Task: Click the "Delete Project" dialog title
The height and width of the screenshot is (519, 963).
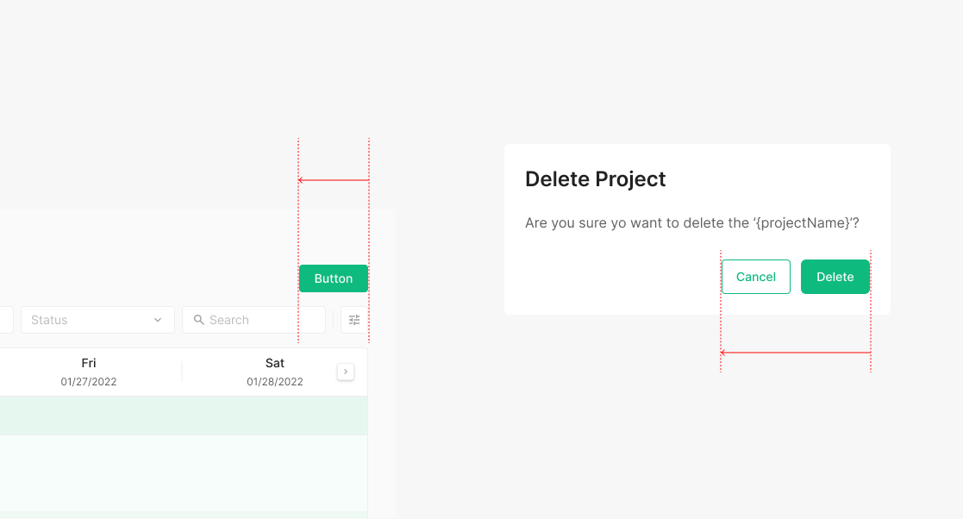Action: click(595, 179)
